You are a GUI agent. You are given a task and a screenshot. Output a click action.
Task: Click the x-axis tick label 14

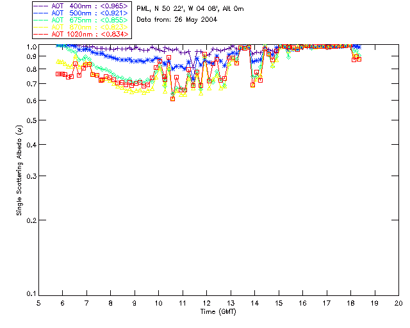click(255, 303)
